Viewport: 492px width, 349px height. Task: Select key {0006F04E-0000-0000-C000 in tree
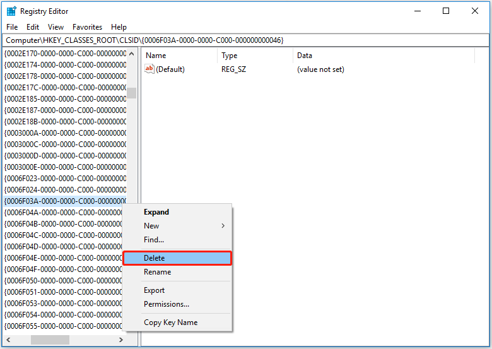tap(62, 258)
